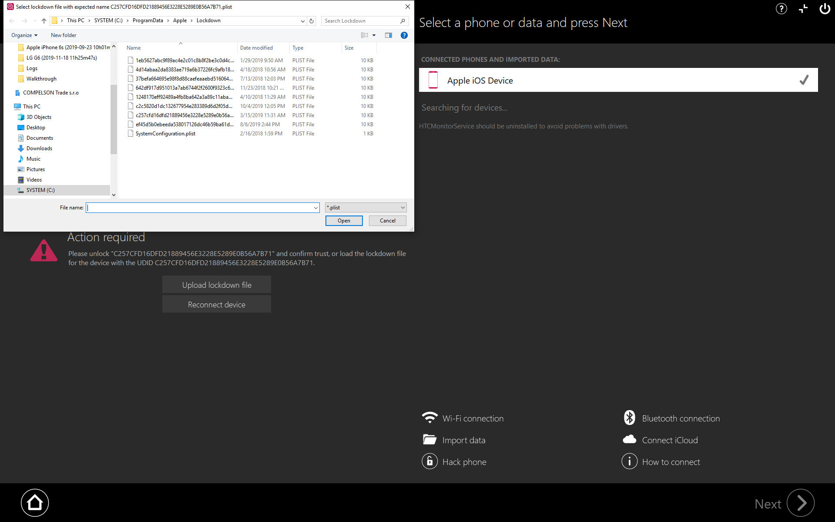
Task: Click the Upload lockdown file button
Action: click(x=217, y=285)
